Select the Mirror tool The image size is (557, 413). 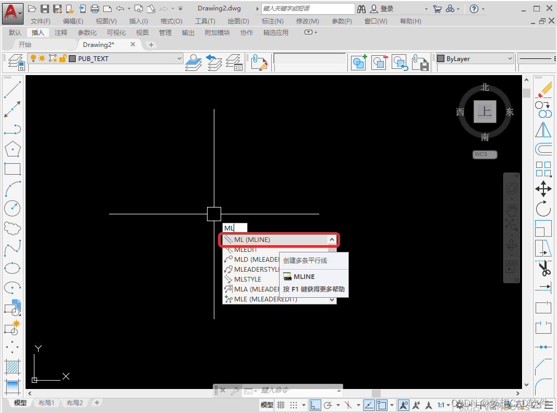click(x=543, y=129)
